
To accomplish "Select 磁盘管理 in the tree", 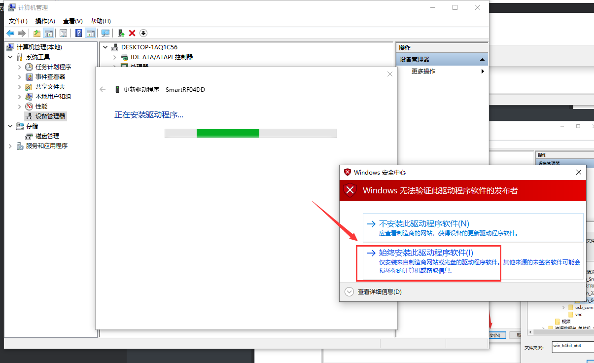I will pyautogui.click(x=47, y=136).
